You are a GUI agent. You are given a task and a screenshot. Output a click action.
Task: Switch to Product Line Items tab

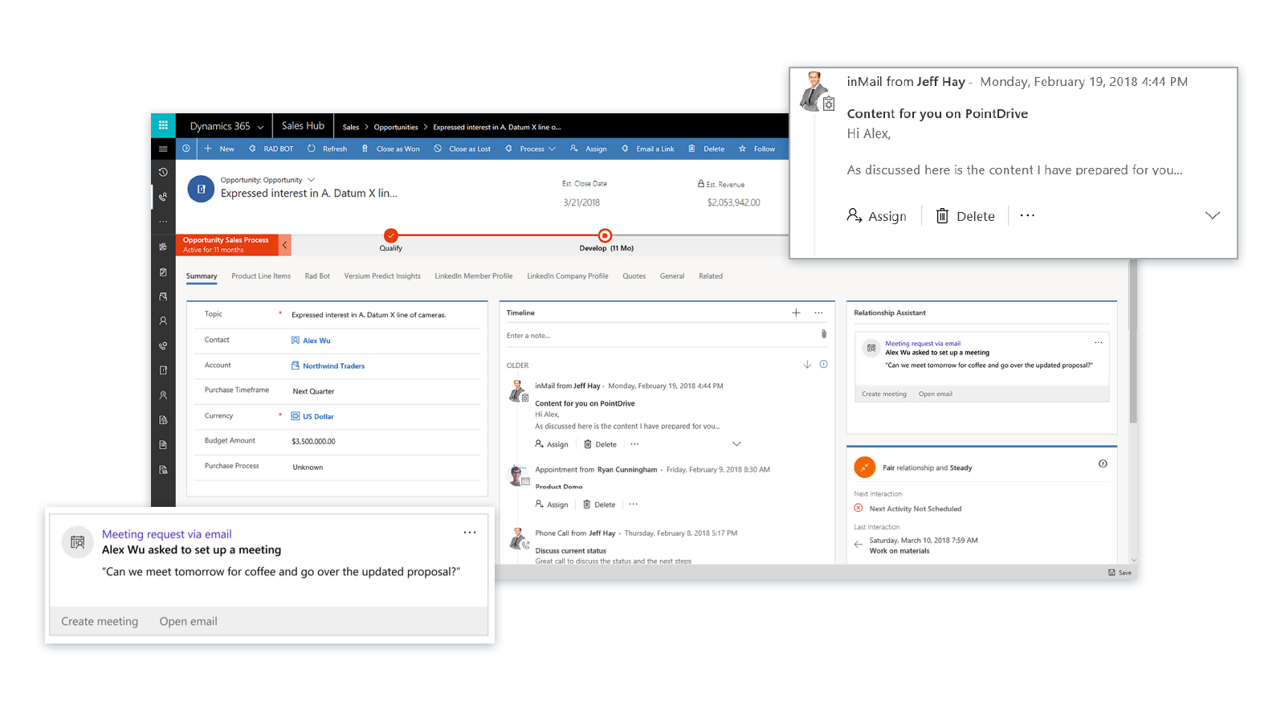pos(261,276)
